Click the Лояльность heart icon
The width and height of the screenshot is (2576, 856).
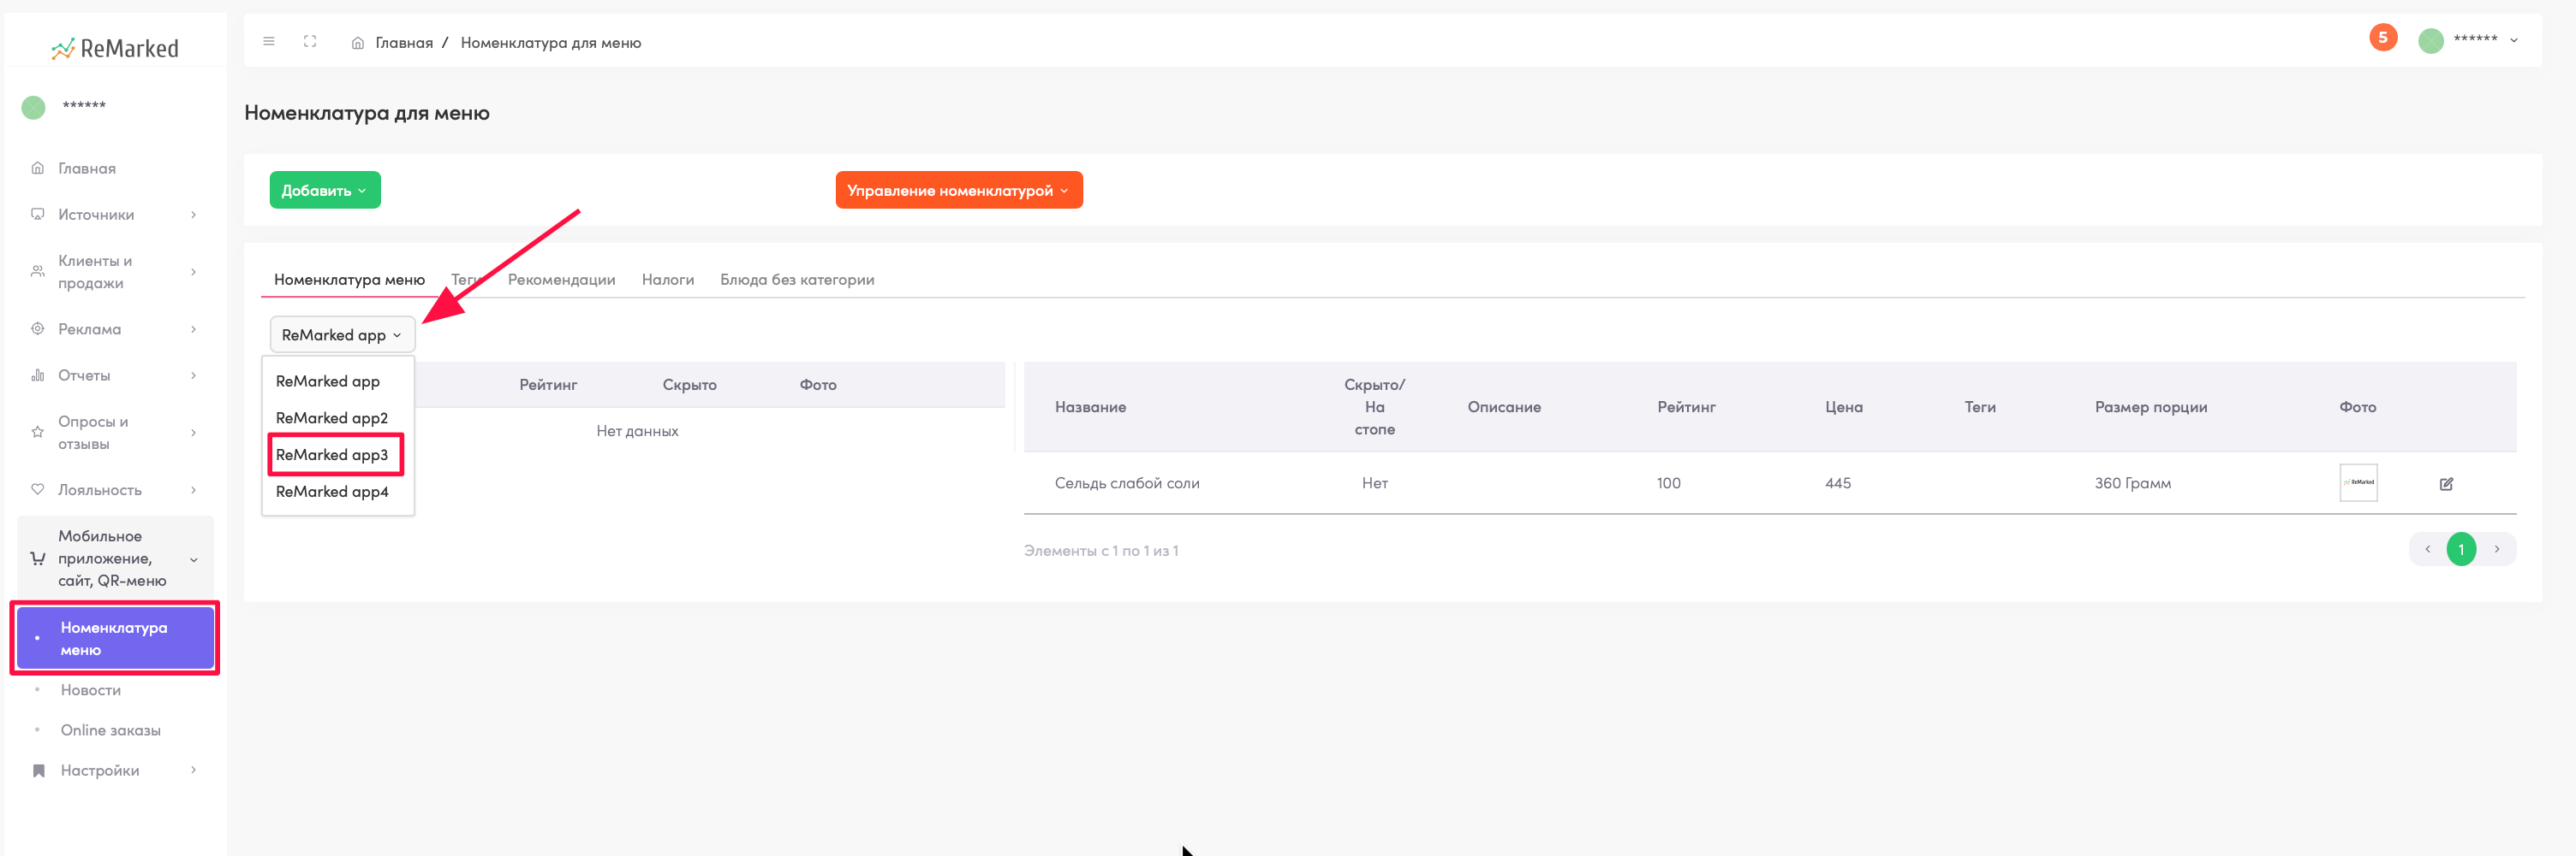click(38, 489)
